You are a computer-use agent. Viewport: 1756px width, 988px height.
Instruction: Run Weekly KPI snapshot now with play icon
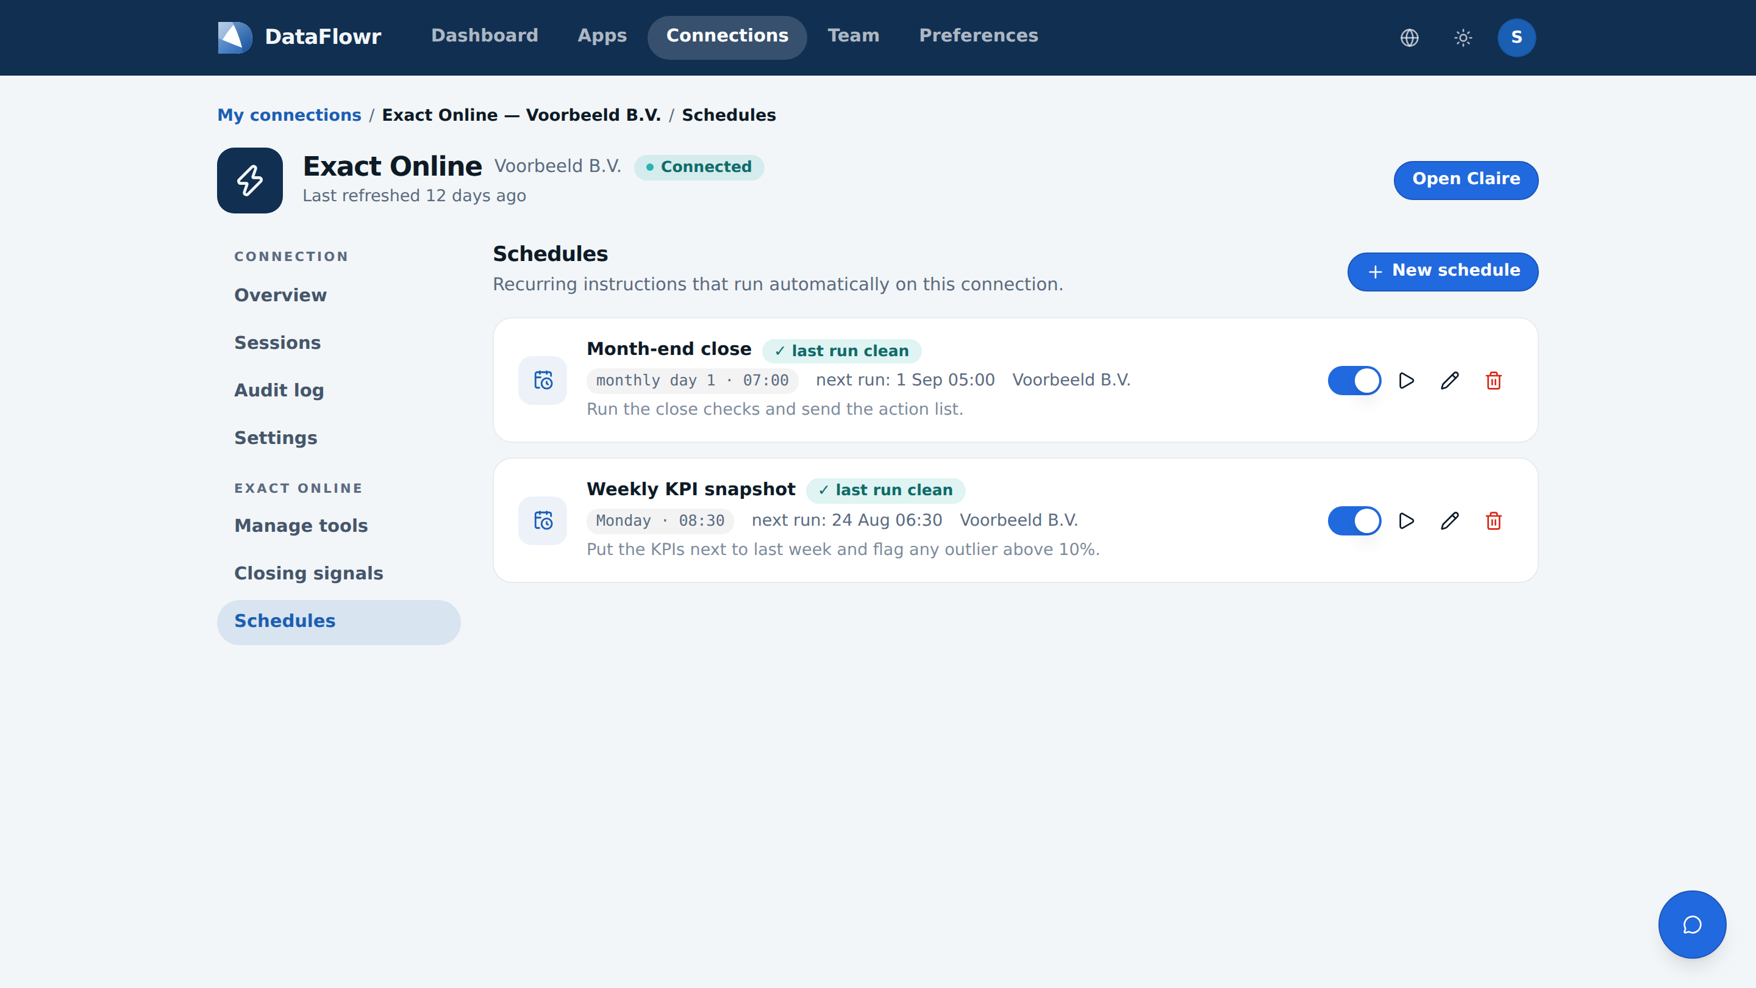point(1405,521)
